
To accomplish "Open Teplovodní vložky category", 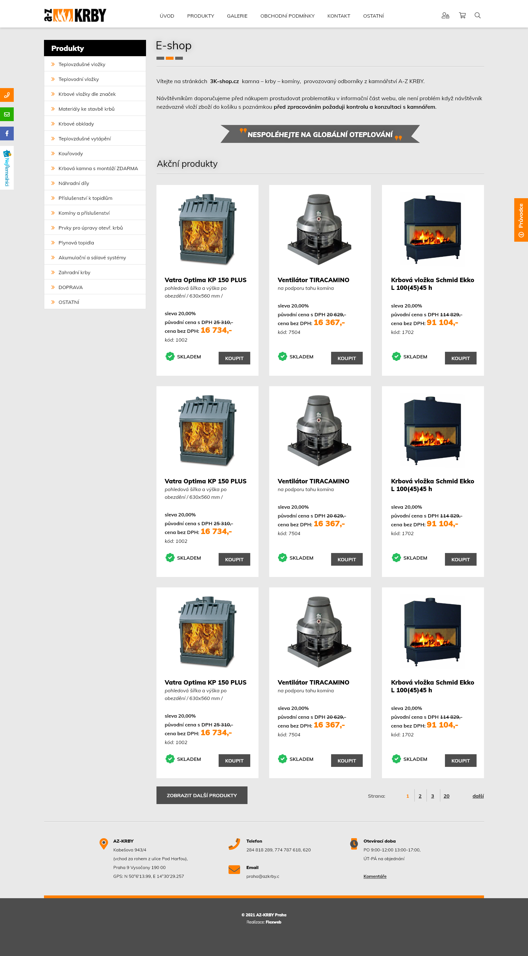I will [x=95, y=79].
